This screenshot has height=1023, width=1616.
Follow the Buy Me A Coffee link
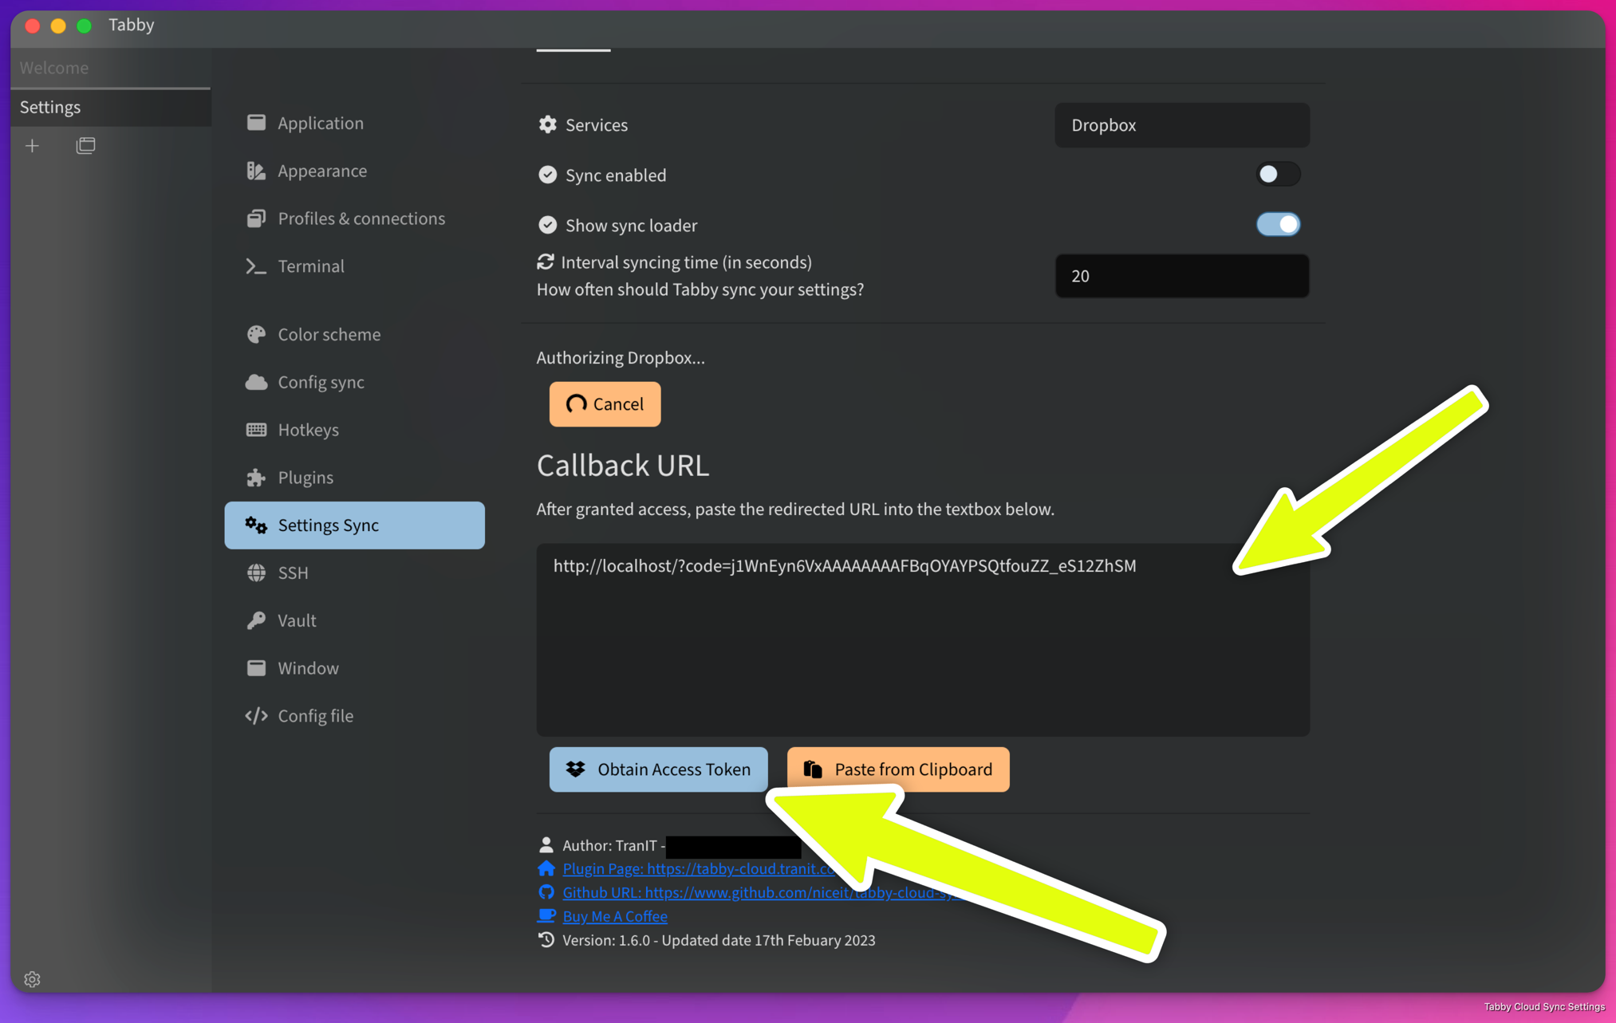pos(615,916)
